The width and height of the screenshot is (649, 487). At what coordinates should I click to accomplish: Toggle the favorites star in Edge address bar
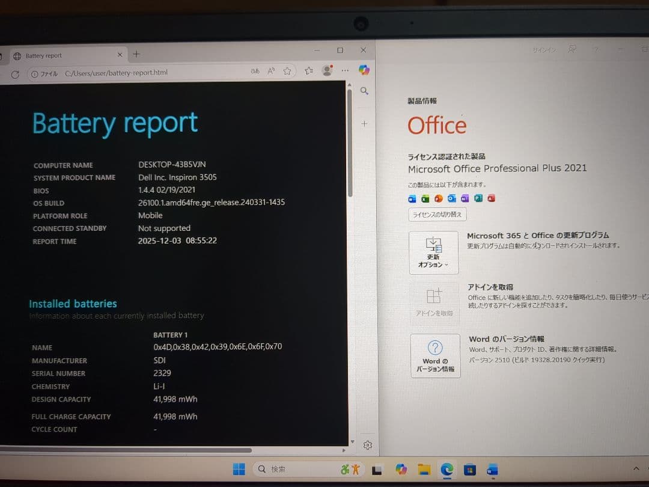(287, 70)
